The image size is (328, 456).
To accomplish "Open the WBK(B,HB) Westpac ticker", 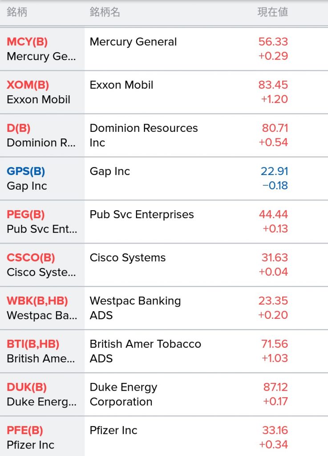I will coord(37,301).
